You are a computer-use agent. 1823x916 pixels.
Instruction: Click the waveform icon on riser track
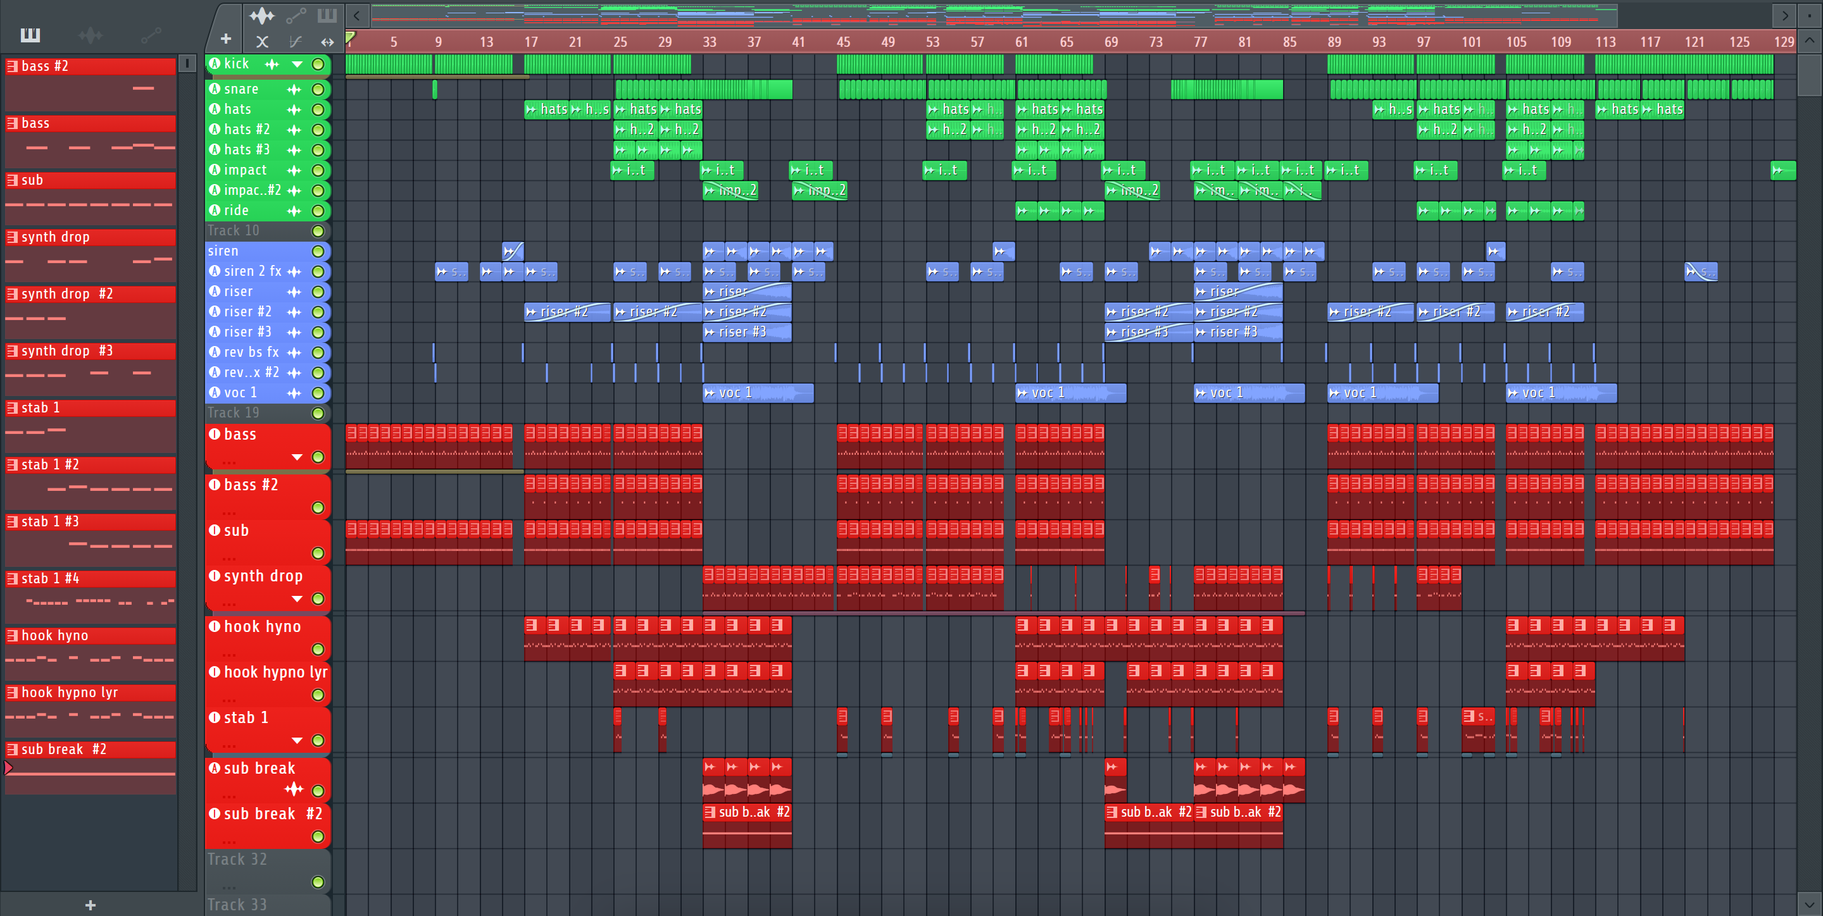(x=294, y=292)
